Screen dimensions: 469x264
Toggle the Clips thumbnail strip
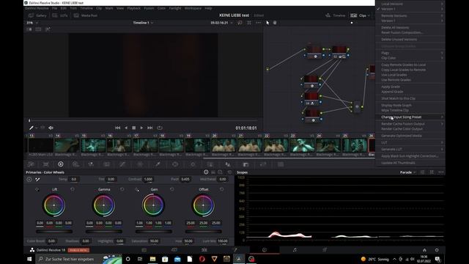coord(358,15)
